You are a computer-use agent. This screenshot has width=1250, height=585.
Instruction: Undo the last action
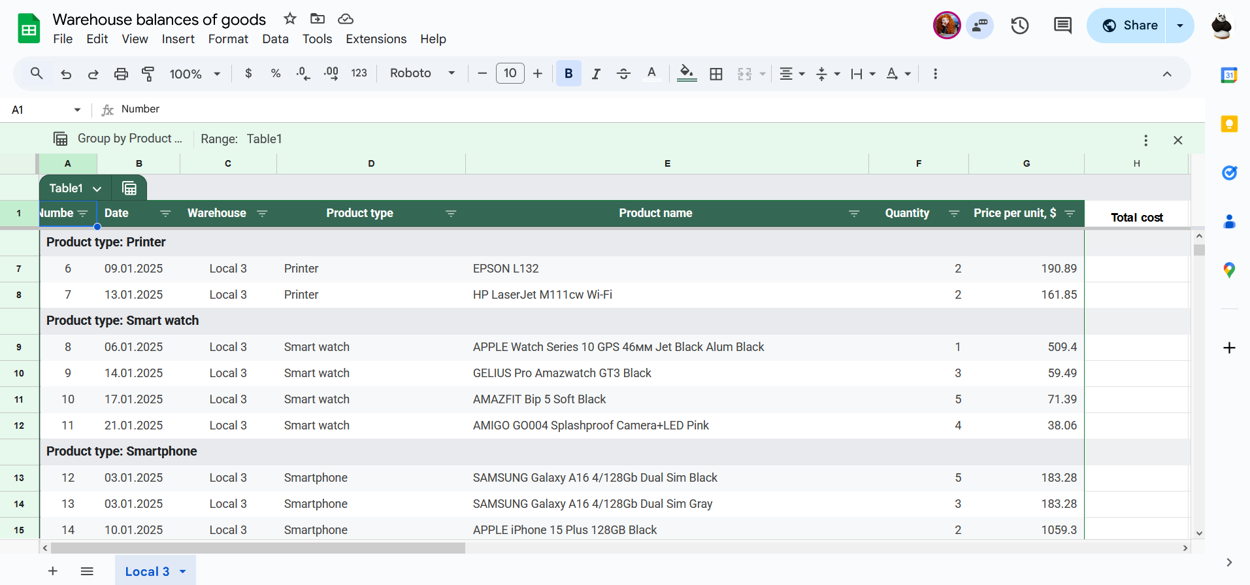click(66, 74)
